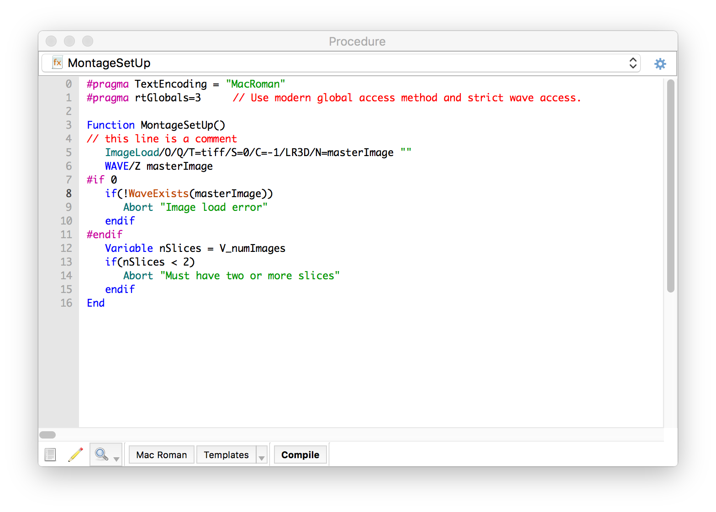Image resolution: width=716 pixels, height=512 pixels.
Task: Click the horizontal scrollbar thumb
Action: click(x=47, y=435)
